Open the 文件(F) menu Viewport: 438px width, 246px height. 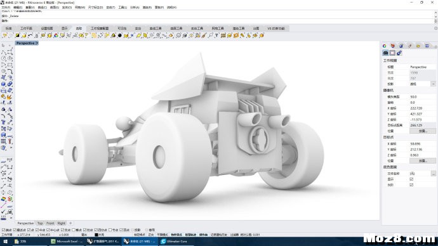[x=6, y=8]
